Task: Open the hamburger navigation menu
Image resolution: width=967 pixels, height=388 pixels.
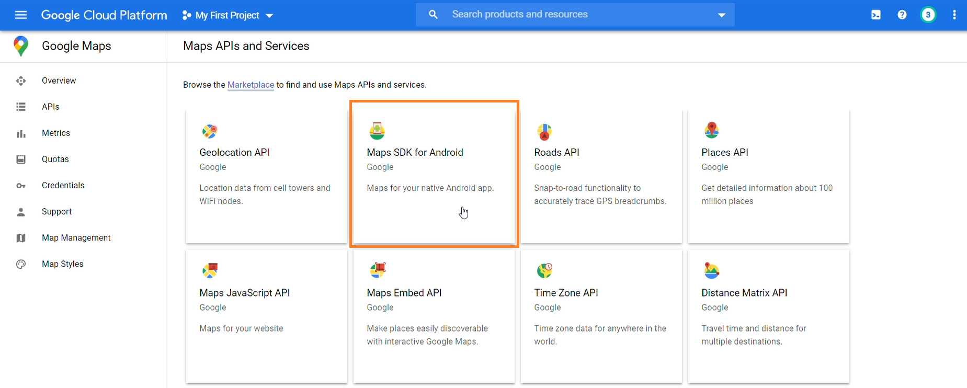Action: click(x=21, y=15)
